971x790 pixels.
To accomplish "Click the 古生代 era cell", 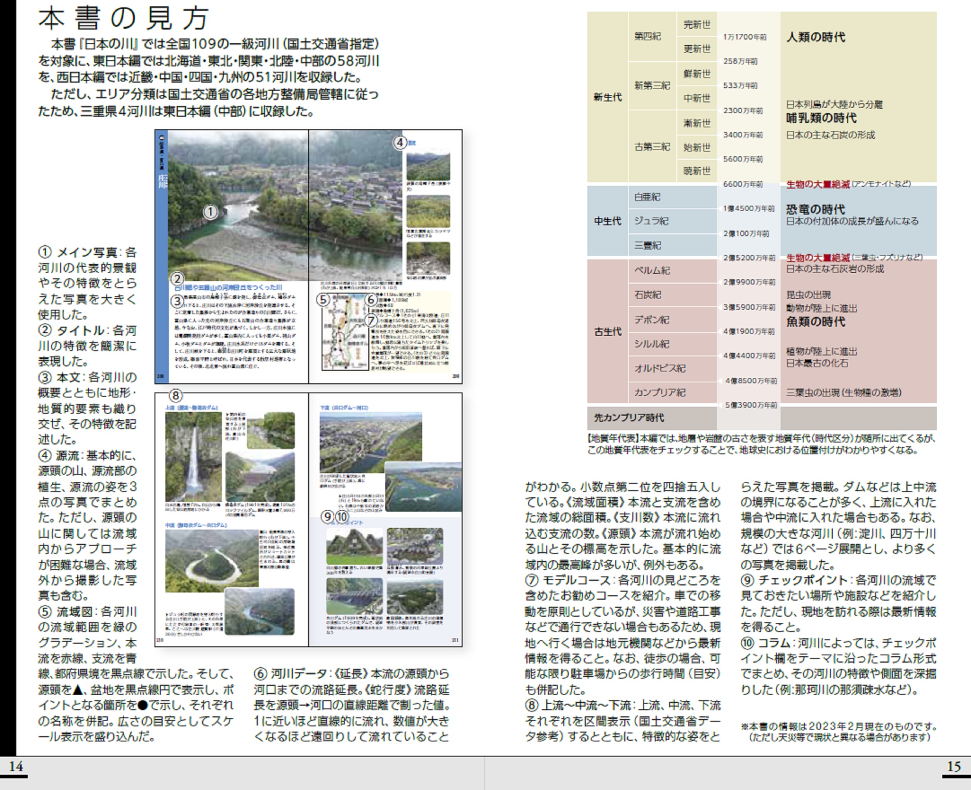I will click(607, 331).
